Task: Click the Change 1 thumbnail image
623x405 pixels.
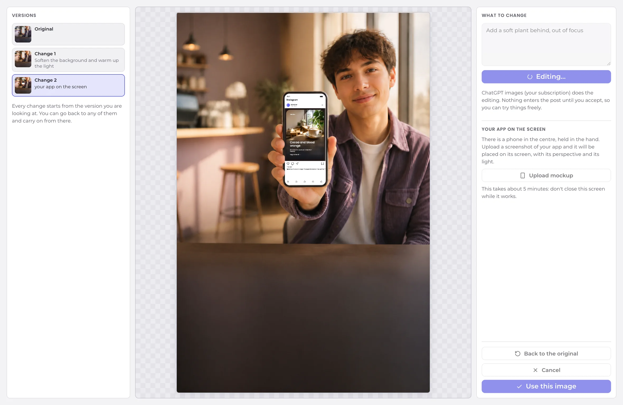Action: pos(23,59)
